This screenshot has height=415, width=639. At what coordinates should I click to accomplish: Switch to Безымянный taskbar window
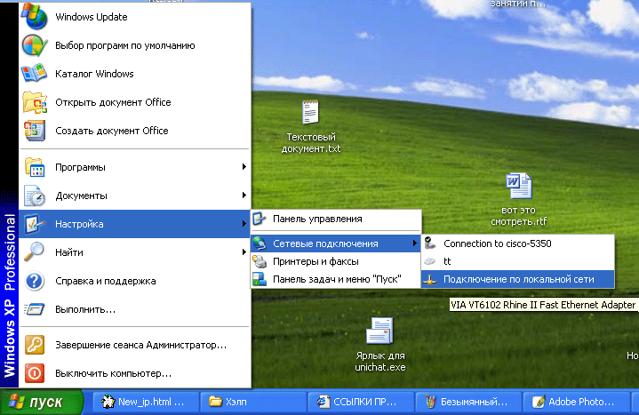click(x=468, y=402)
